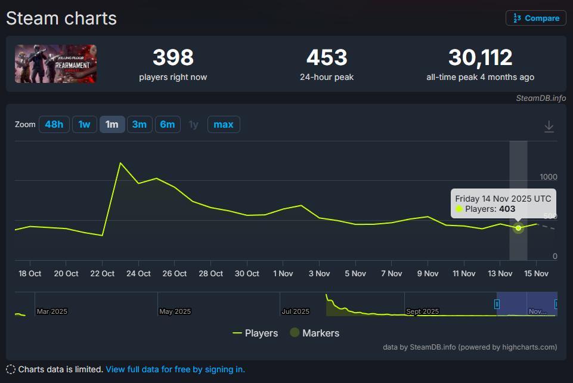Click the May 2025 navigator label

(175, 311)
